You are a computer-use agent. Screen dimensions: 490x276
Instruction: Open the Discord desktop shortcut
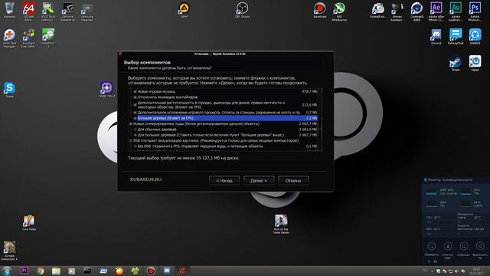[x=436, y=36]
